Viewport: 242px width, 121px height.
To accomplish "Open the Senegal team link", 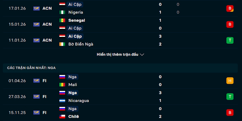I will click(77, 20).
